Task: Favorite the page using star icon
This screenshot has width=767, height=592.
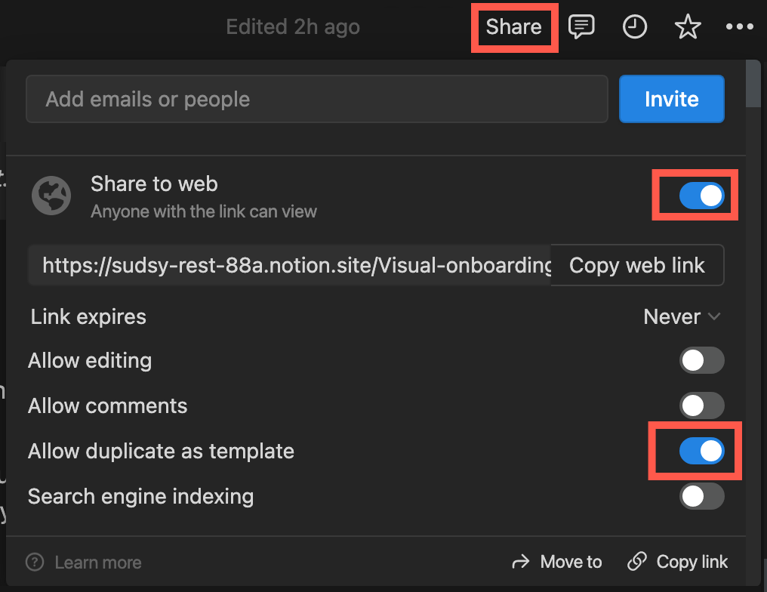Action: point(688,26)
